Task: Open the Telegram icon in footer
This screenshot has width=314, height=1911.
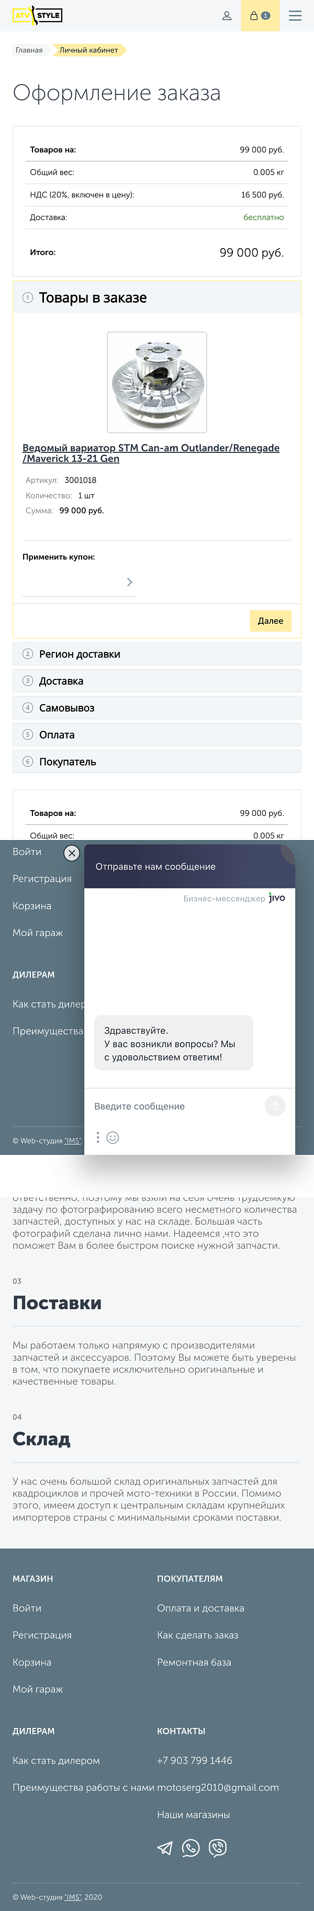Action: pyautogui.click(x=164, y=1848)
